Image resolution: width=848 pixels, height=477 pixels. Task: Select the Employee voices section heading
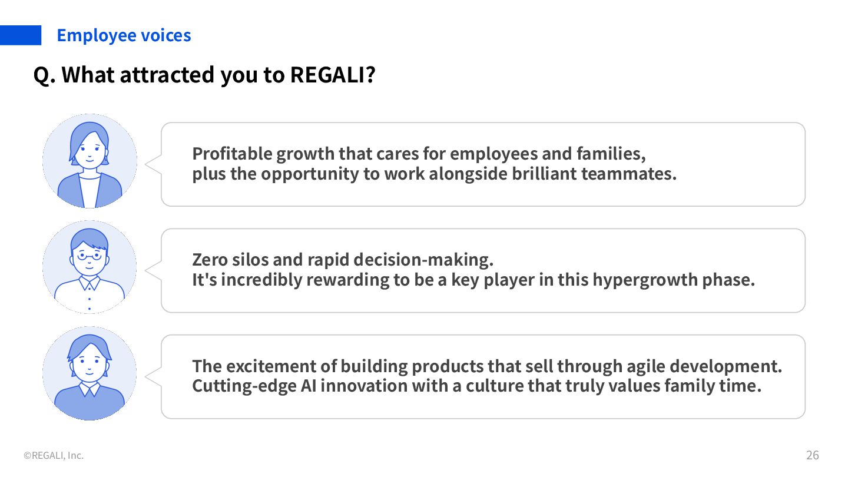(124, 35)
